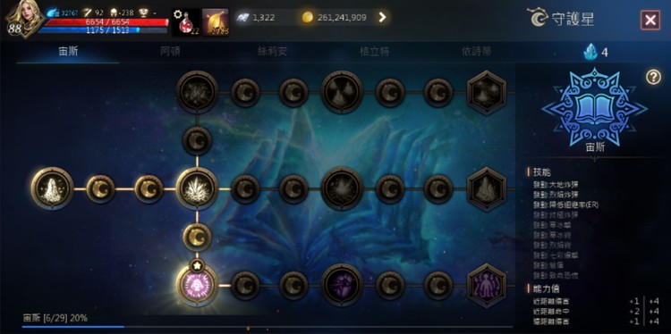671x334 pixels.
Task: Switch to the 絲莉安 tab
Action: [x=272, y=52]
